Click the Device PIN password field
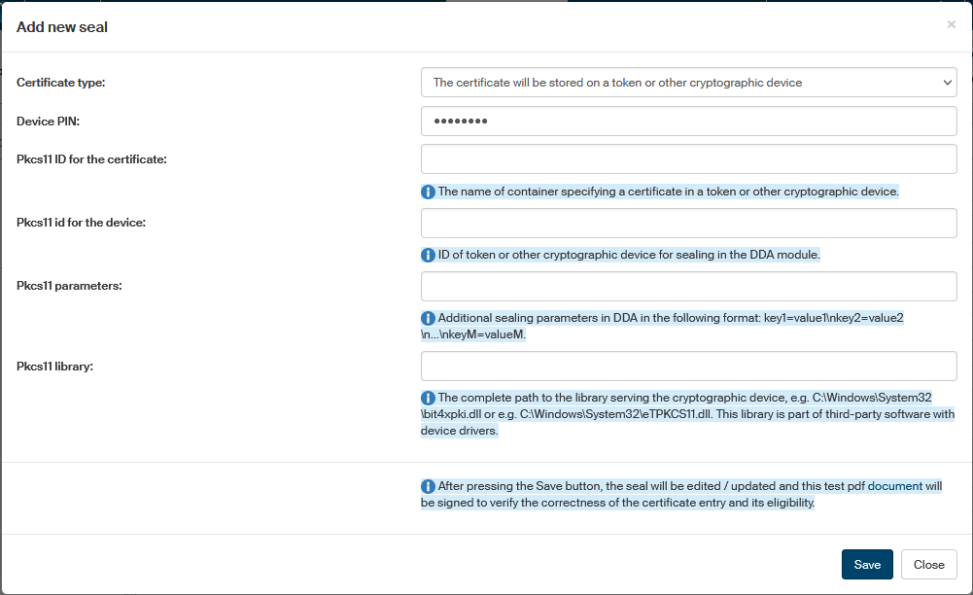The width and height of the screenshot is (973, 595). 688,122
